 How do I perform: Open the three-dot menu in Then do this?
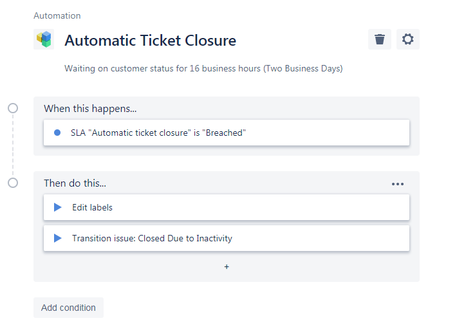(x=398, y=184)
